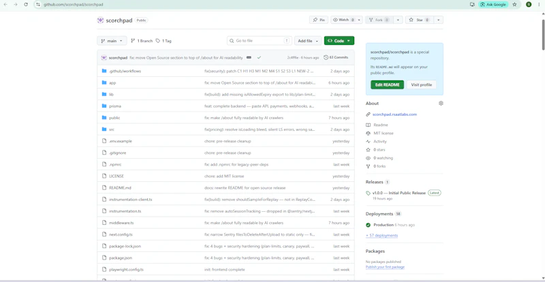The width and height of the screenshot is (545, 282).
Task: Click the package-lock.json file icon
Action: (x=104, y=246)
